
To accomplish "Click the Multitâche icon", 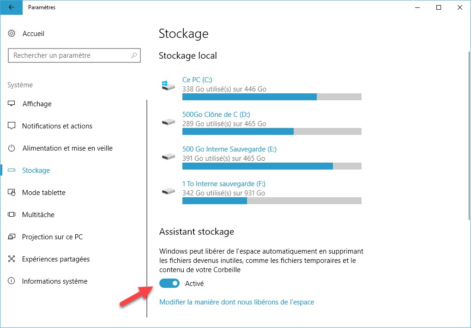I will tap(12, 215).
